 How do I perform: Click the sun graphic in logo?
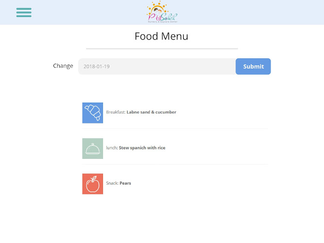coord(157,8)
